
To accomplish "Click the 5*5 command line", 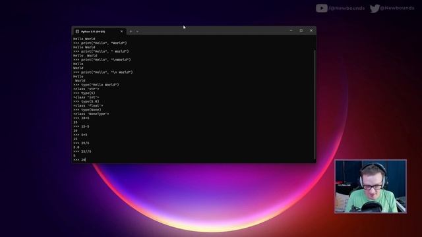I will point(80,135).
